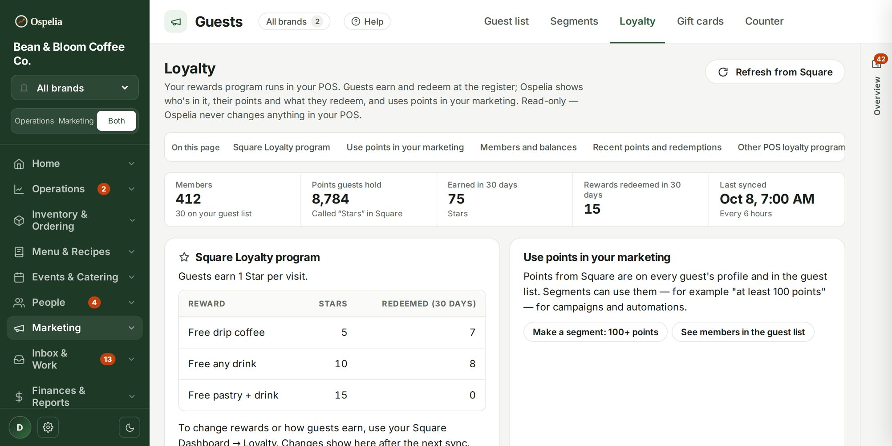Click the Free any drink reward row
This screenshot has width=892, height=446.
click(x=332, y=364)
